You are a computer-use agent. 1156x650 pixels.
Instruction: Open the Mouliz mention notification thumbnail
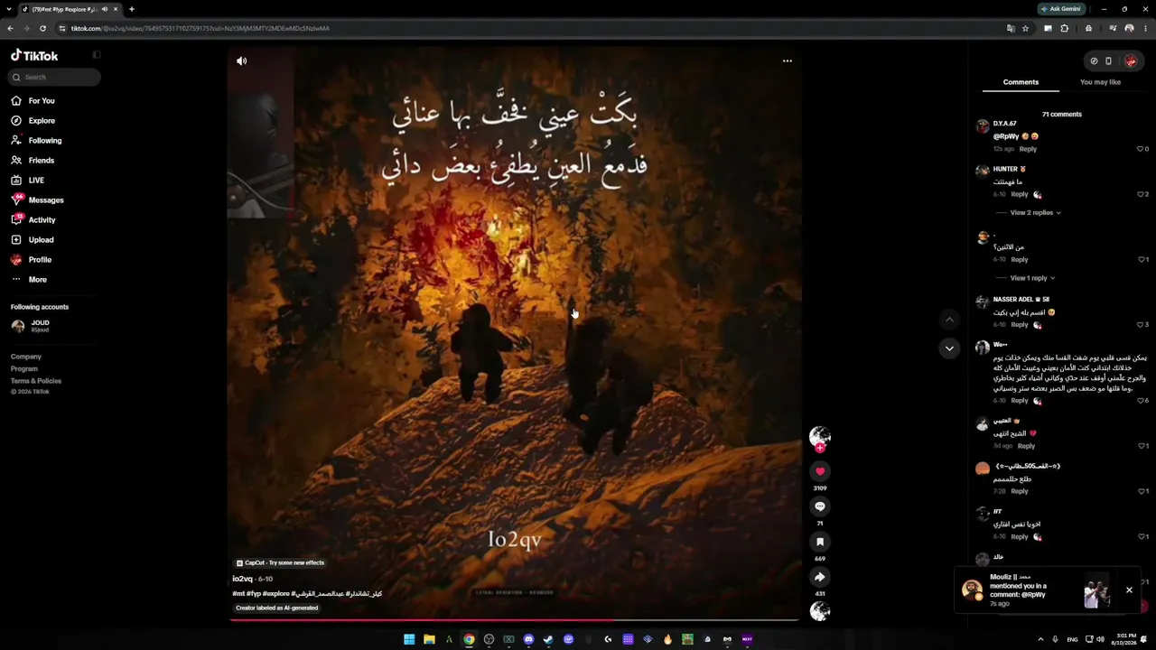1097,590
